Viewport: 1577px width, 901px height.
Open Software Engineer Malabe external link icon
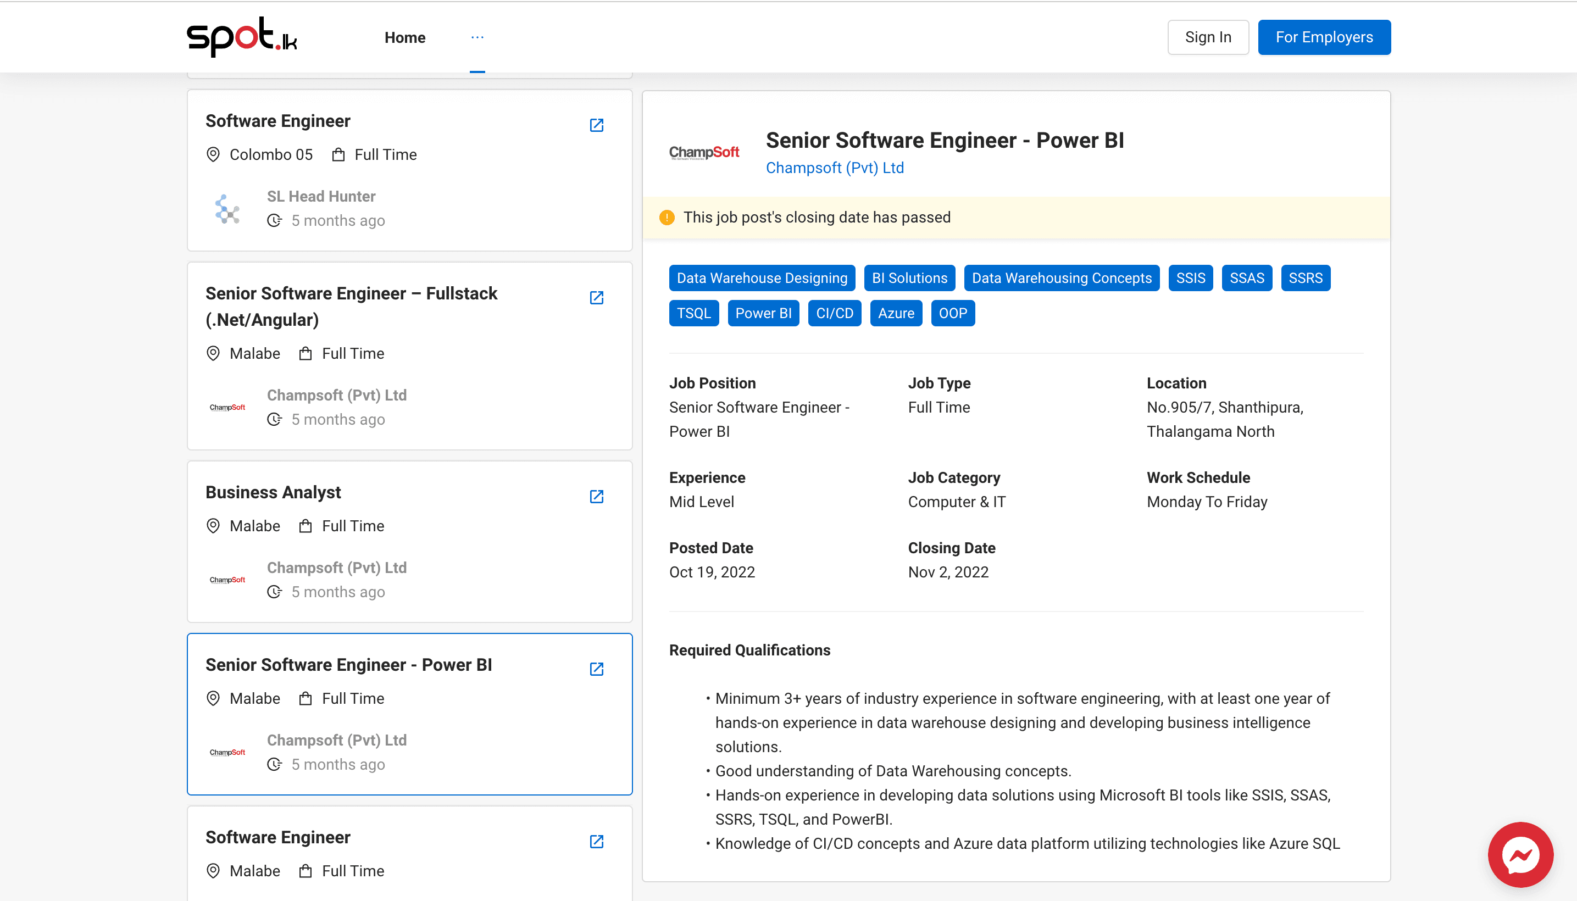tap(596, 842)
